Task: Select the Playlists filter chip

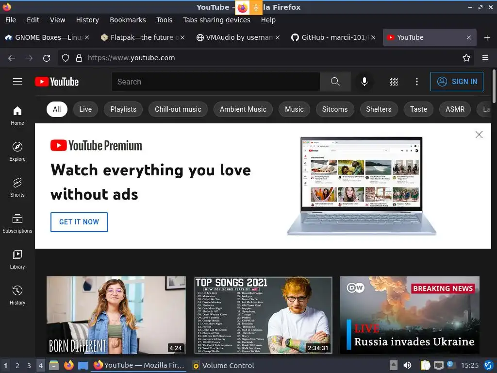Action: [123, 109]
